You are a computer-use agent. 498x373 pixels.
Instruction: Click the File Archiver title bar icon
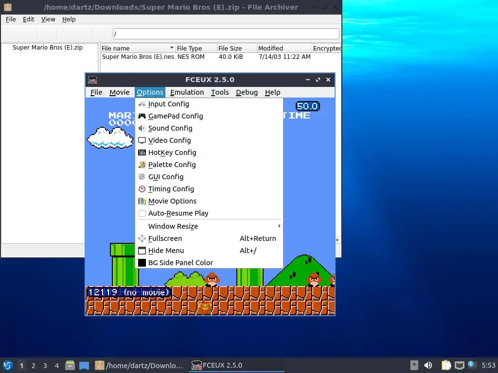(x=8, y=7)
